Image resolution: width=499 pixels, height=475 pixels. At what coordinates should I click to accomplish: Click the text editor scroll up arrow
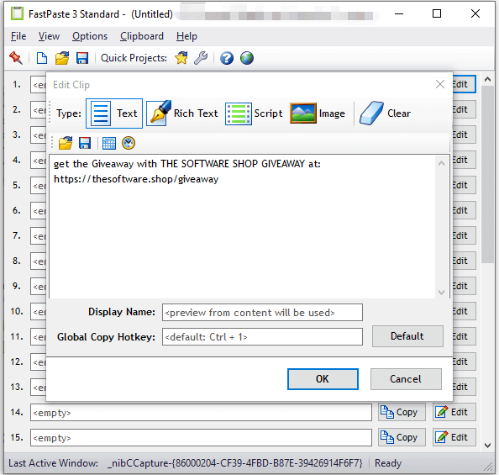coord(441,163)
